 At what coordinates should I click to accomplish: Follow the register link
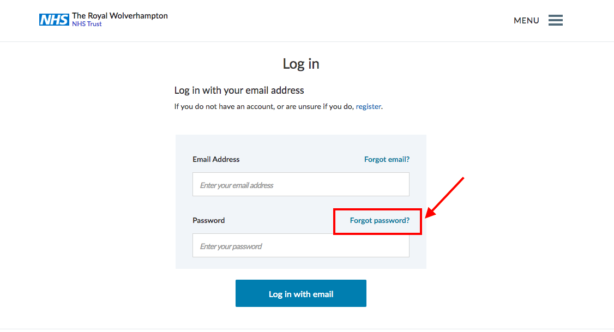point(368,106)
